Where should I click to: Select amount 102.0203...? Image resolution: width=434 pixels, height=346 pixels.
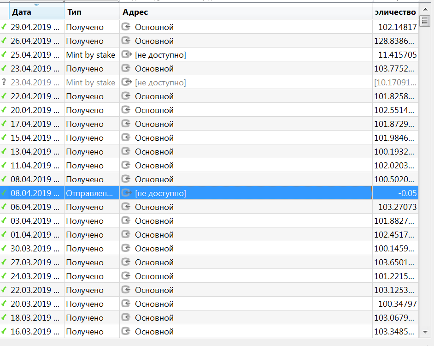[394, 166]
